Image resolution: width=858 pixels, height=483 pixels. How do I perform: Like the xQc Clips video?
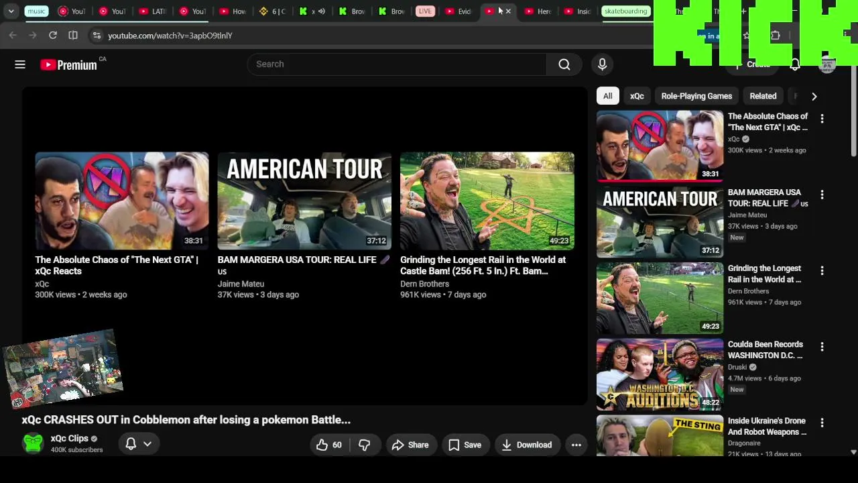329,445
